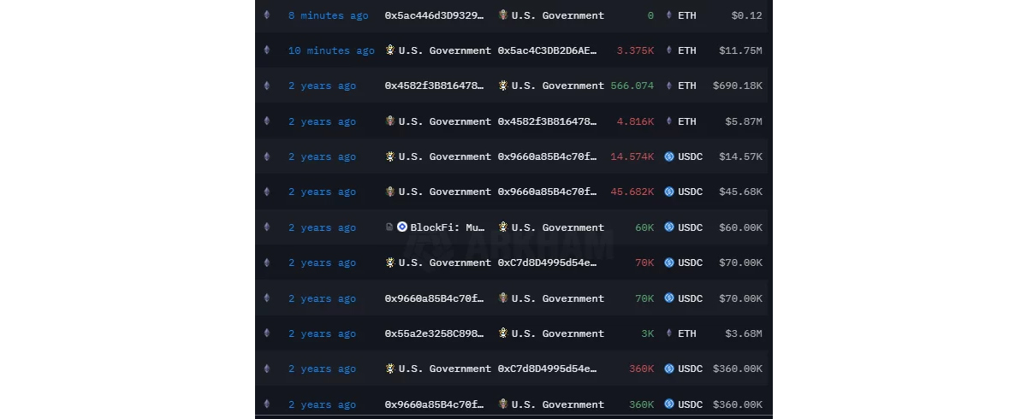Click the Ethereum chain icon in the $3.68M row
This screenshot has width=1027, height=419.
click(266, 333)
